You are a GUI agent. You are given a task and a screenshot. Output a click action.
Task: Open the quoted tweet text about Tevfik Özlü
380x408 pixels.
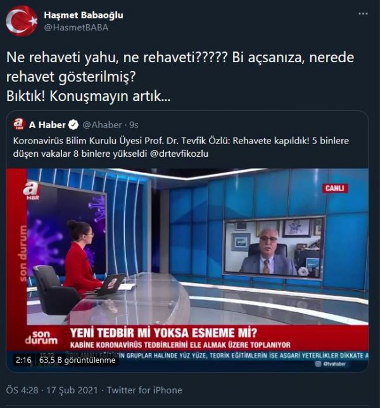181,147
